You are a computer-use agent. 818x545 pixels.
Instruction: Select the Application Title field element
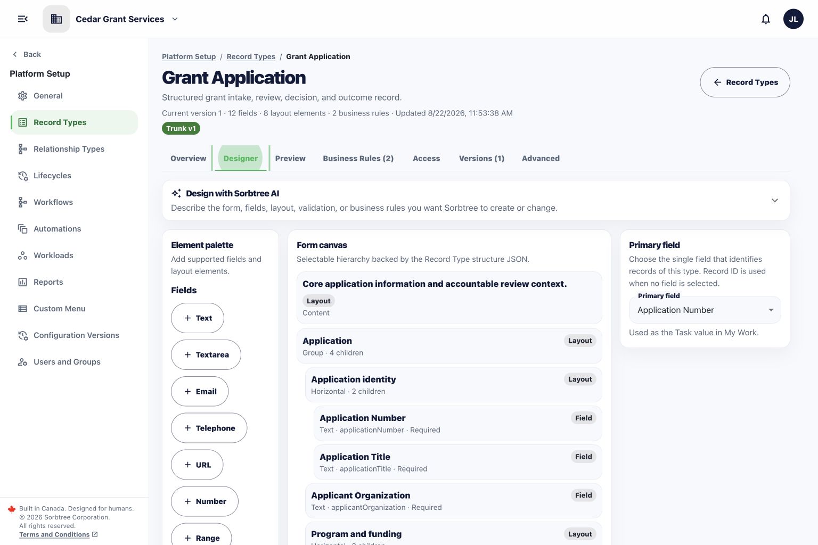457,463
